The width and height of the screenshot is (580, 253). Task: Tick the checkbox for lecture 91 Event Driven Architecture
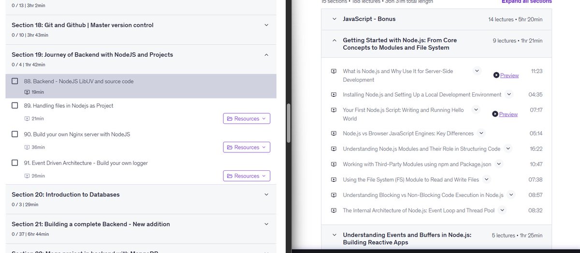point(14,163)
